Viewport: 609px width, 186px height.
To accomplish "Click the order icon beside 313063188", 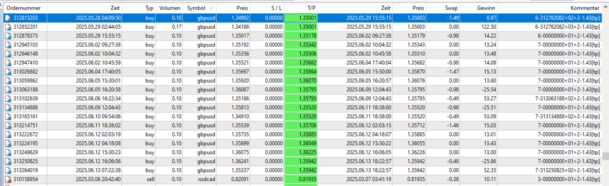I will tap(8, 89).
